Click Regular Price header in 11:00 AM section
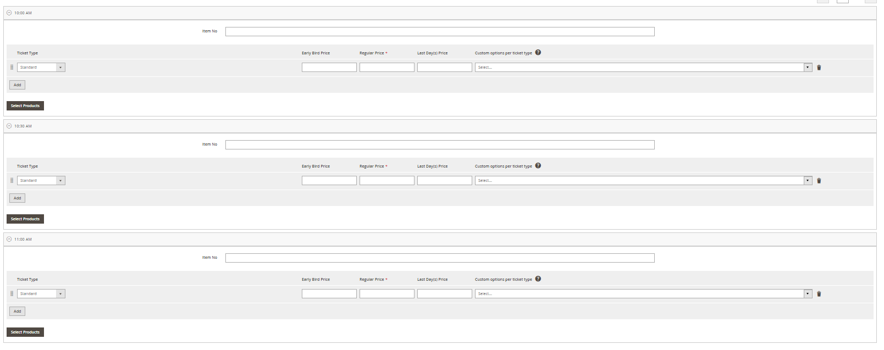884x350 pixels. 372,280
